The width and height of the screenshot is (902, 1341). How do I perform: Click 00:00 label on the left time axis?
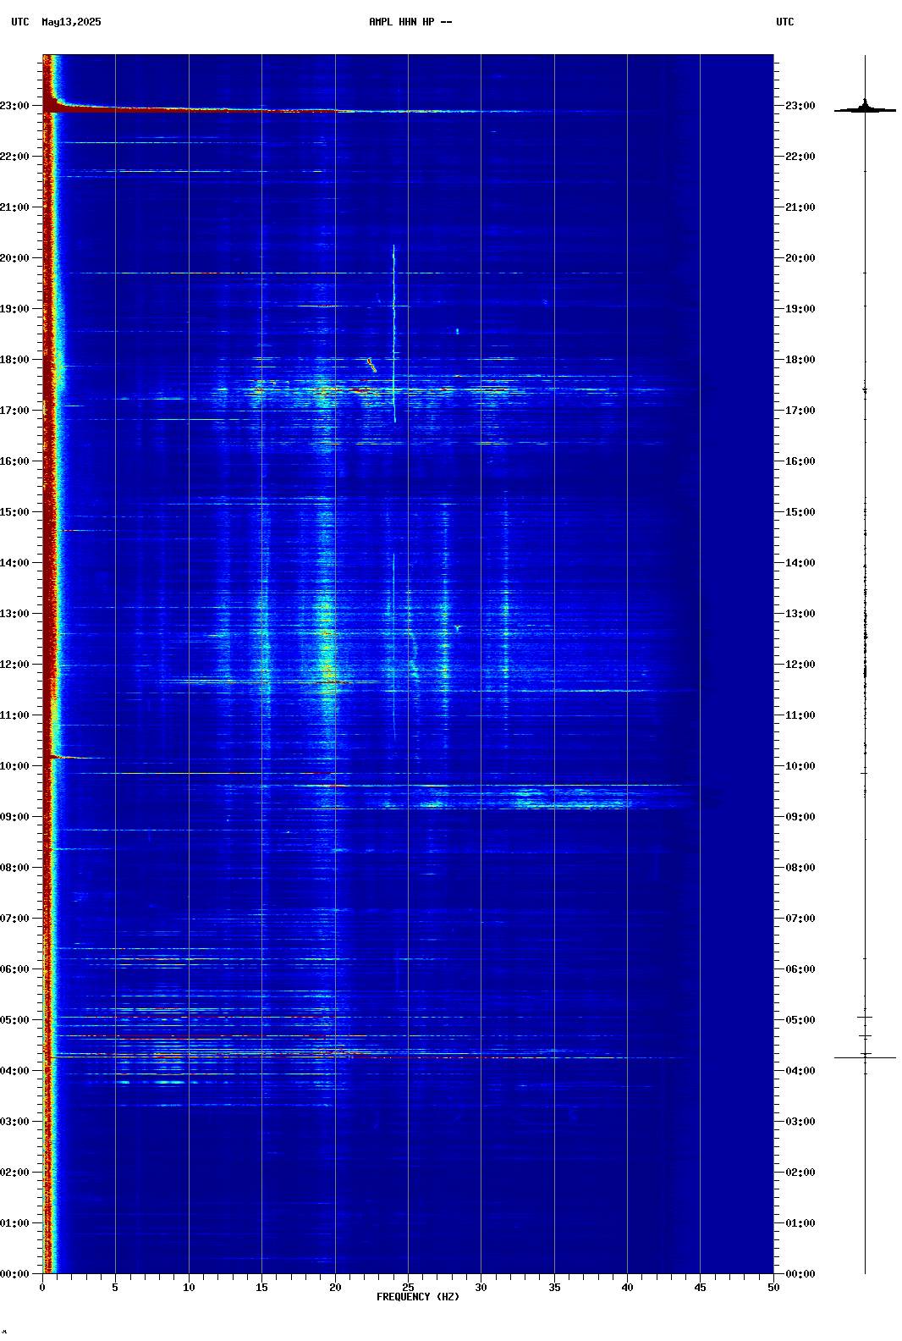15,1274
